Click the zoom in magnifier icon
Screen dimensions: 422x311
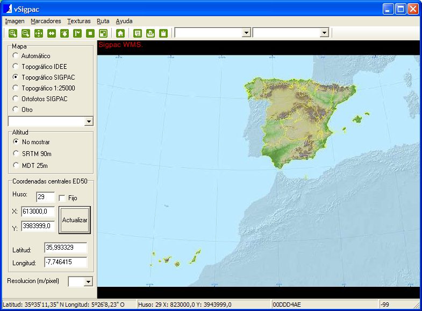(13, 33)
